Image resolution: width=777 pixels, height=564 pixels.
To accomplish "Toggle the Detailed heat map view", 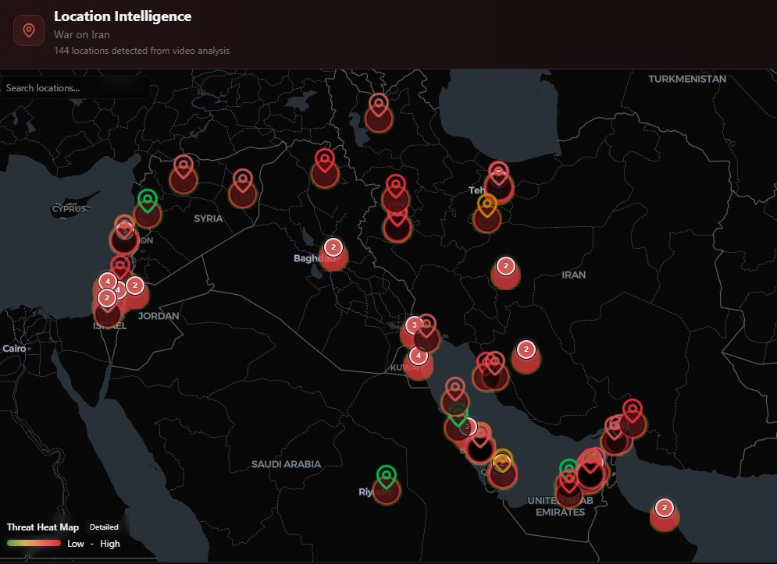I will tap(104, 527).
